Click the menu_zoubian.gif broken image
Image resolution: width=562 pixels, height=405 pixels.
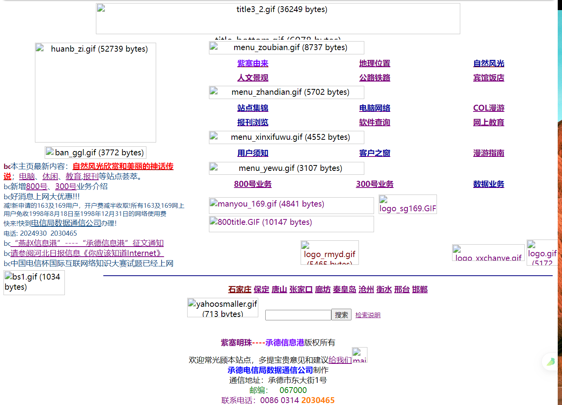287,48
